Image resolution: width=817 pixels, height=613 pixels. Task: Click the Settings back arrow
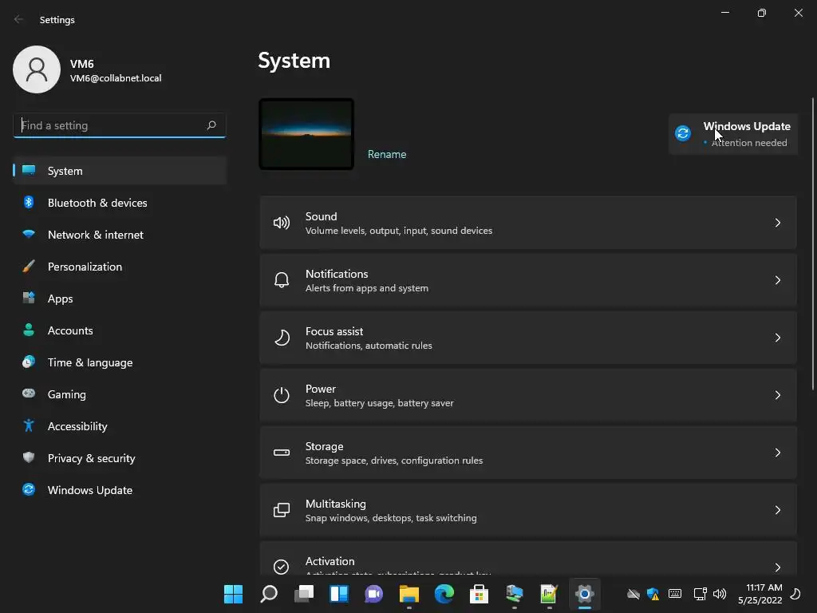(19, 19)
